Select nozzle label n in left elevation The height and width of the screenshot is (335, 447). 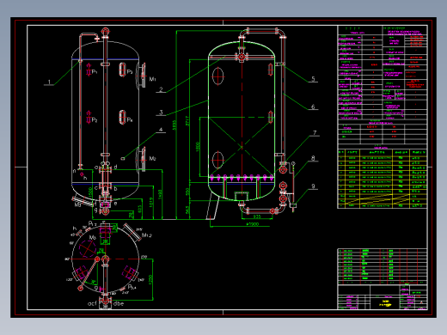click(74, 171)
